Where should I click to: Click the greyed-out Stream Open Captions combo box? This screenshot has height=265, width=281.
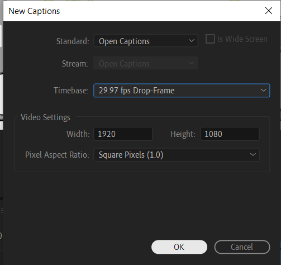146,63
